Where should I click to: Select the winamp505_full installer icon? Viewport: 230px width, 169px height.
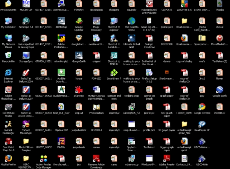coord(132,107)
